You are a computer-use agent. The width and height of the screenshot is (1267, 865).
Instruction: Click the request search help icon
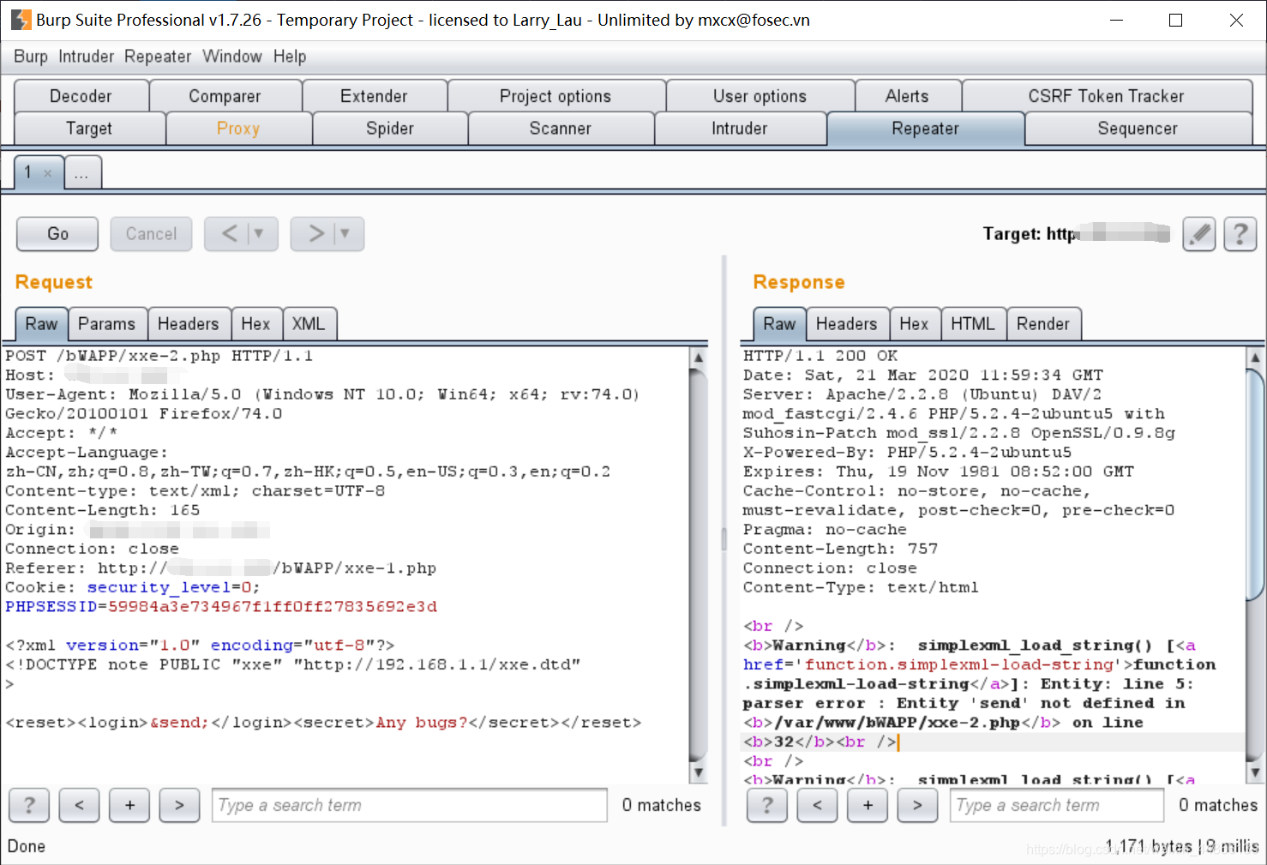29,805
